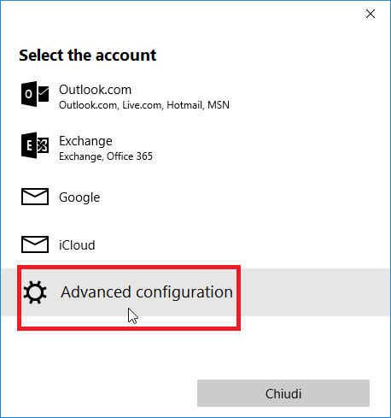Close the account dialog with the X
Screen dimensions: 391x418
click(371, 14)
